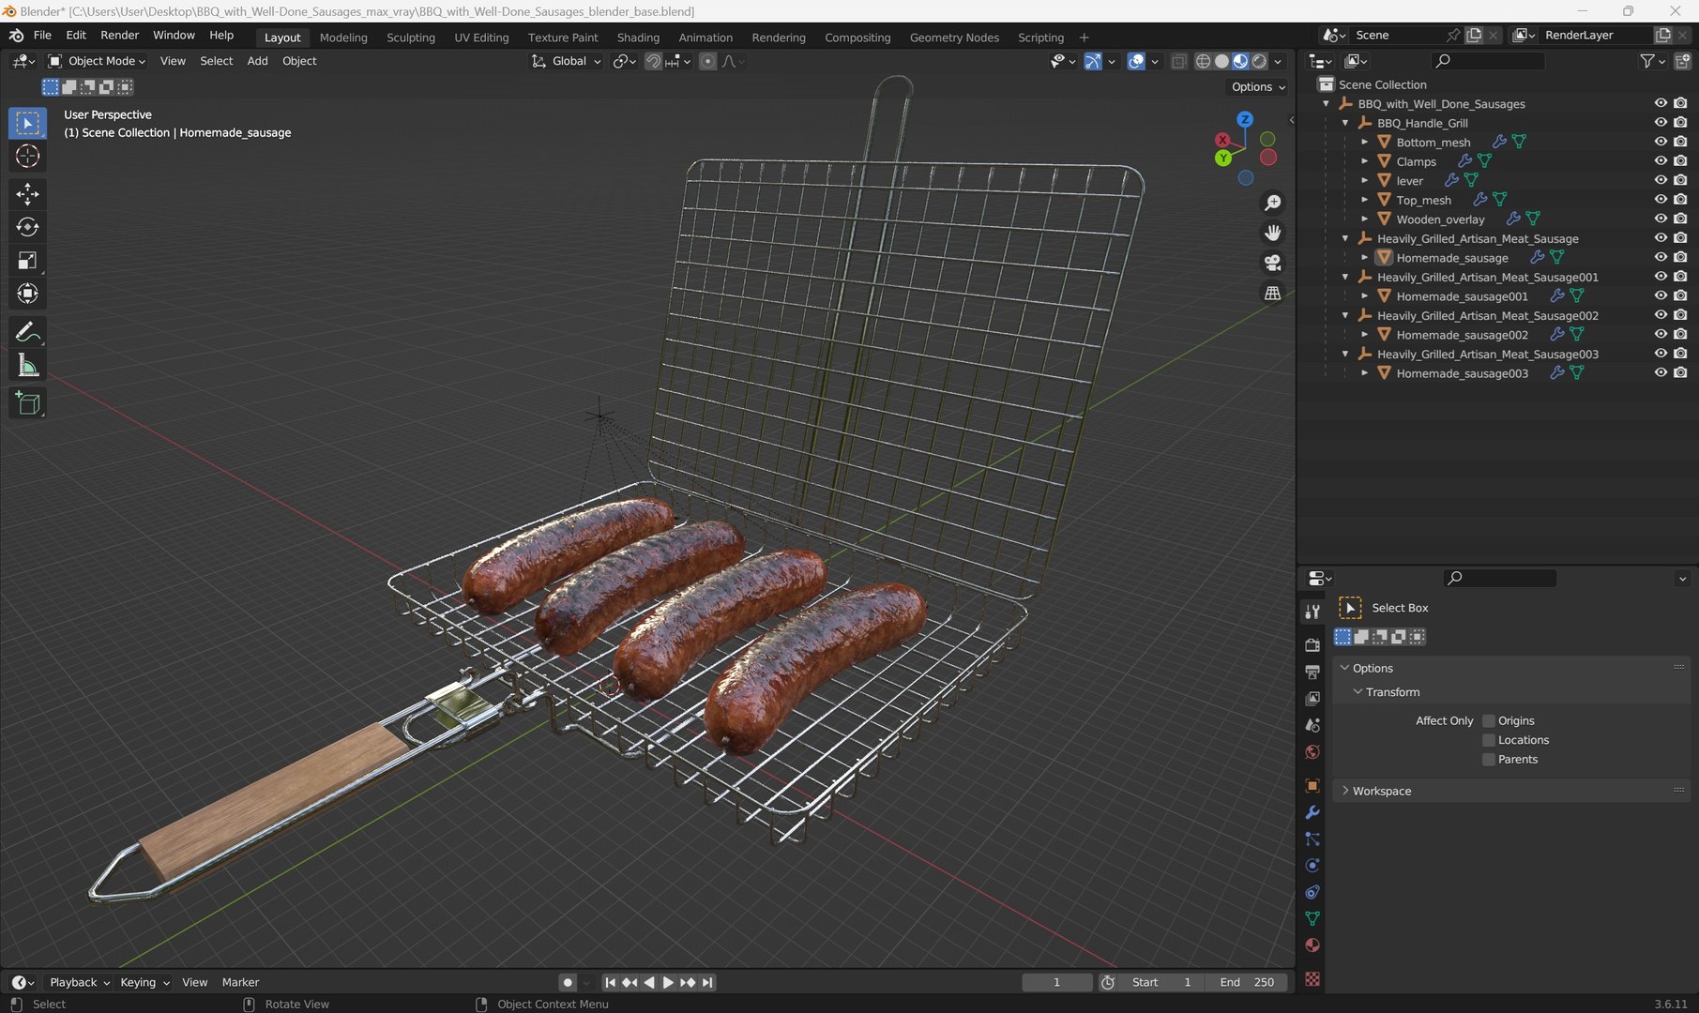This screenshot has width=1699, height=1013.
Task: Open the Keying dropdown
Action: click(x=144, y=982)
